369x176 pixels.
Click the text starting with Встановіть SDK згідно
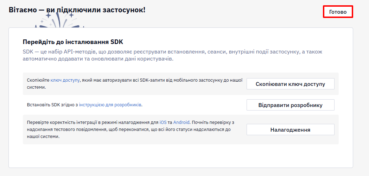point(85,105)
